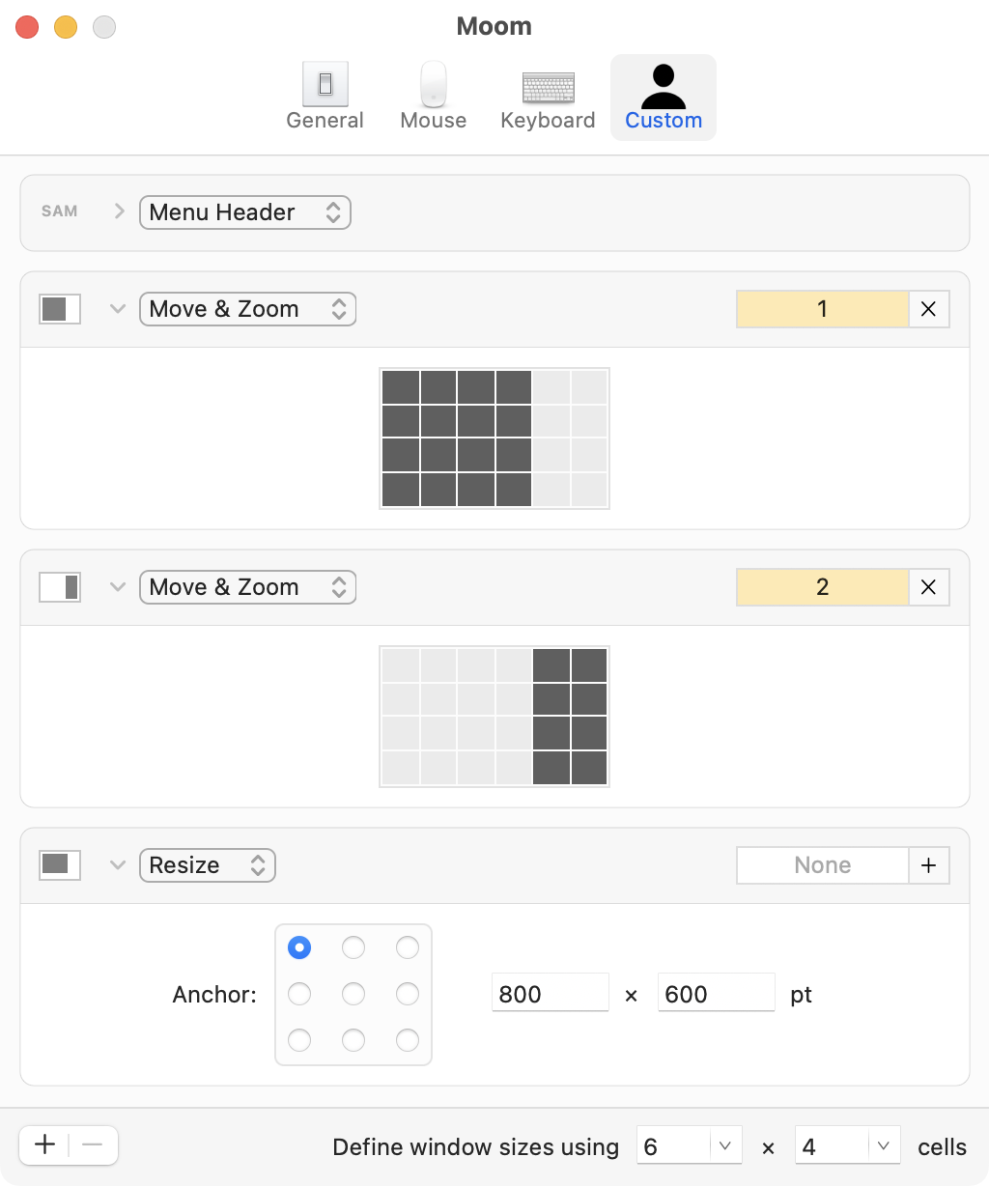Open the General preferences tab
This screenshot has height=1186, width=989.
pos(325,98)
